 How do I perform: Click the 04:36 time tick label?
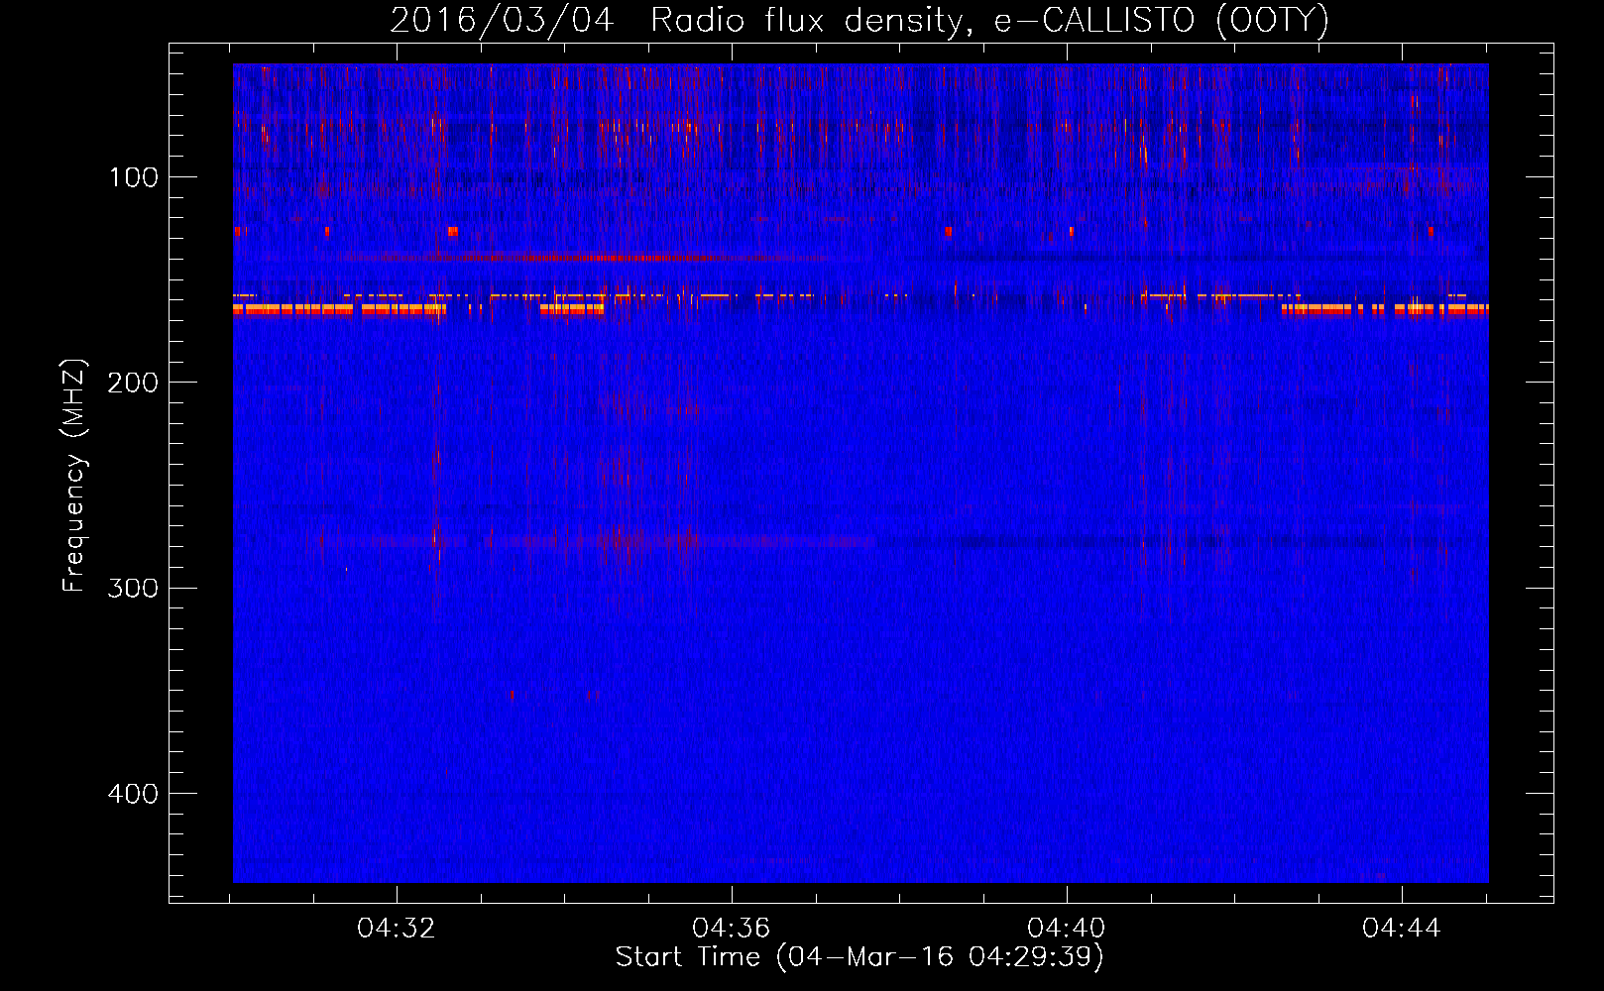coord(732,929)
